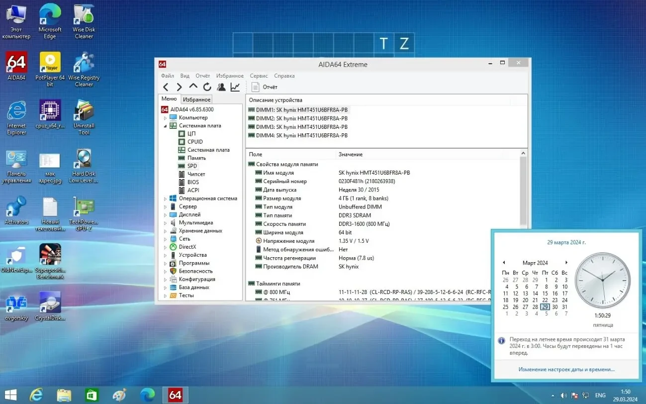Expand the Операционная система tree node
The image size is (646, 404).
tap(166, 198)
